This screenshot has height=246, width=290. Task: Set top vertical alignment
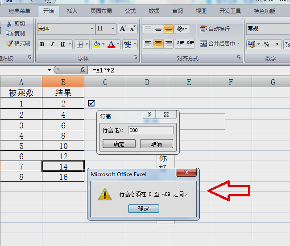tap(148, 29)
